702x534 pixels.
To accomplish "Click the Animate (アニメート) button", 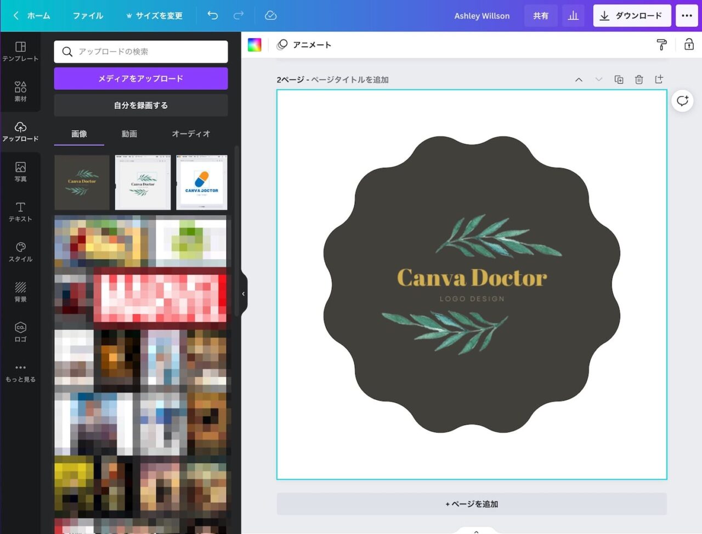I will pyautogui.click(x=304, y=45).
